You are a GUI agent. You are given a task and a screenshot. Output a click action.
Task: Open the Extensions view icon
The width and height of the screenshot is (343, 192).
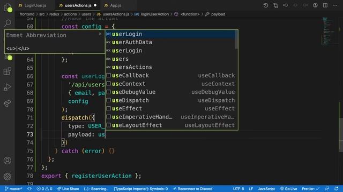pyautogui.click(x=8, y=71)
